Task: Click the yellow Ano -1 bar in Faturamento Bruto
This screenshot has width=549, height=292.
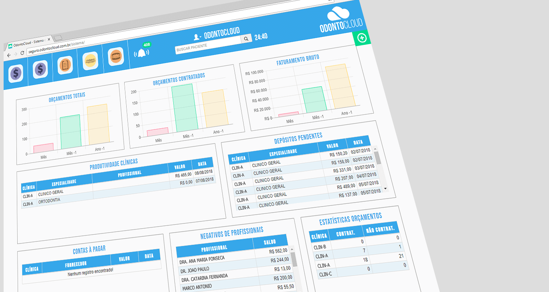Action: pyautogui.click(x=340, y=86)
